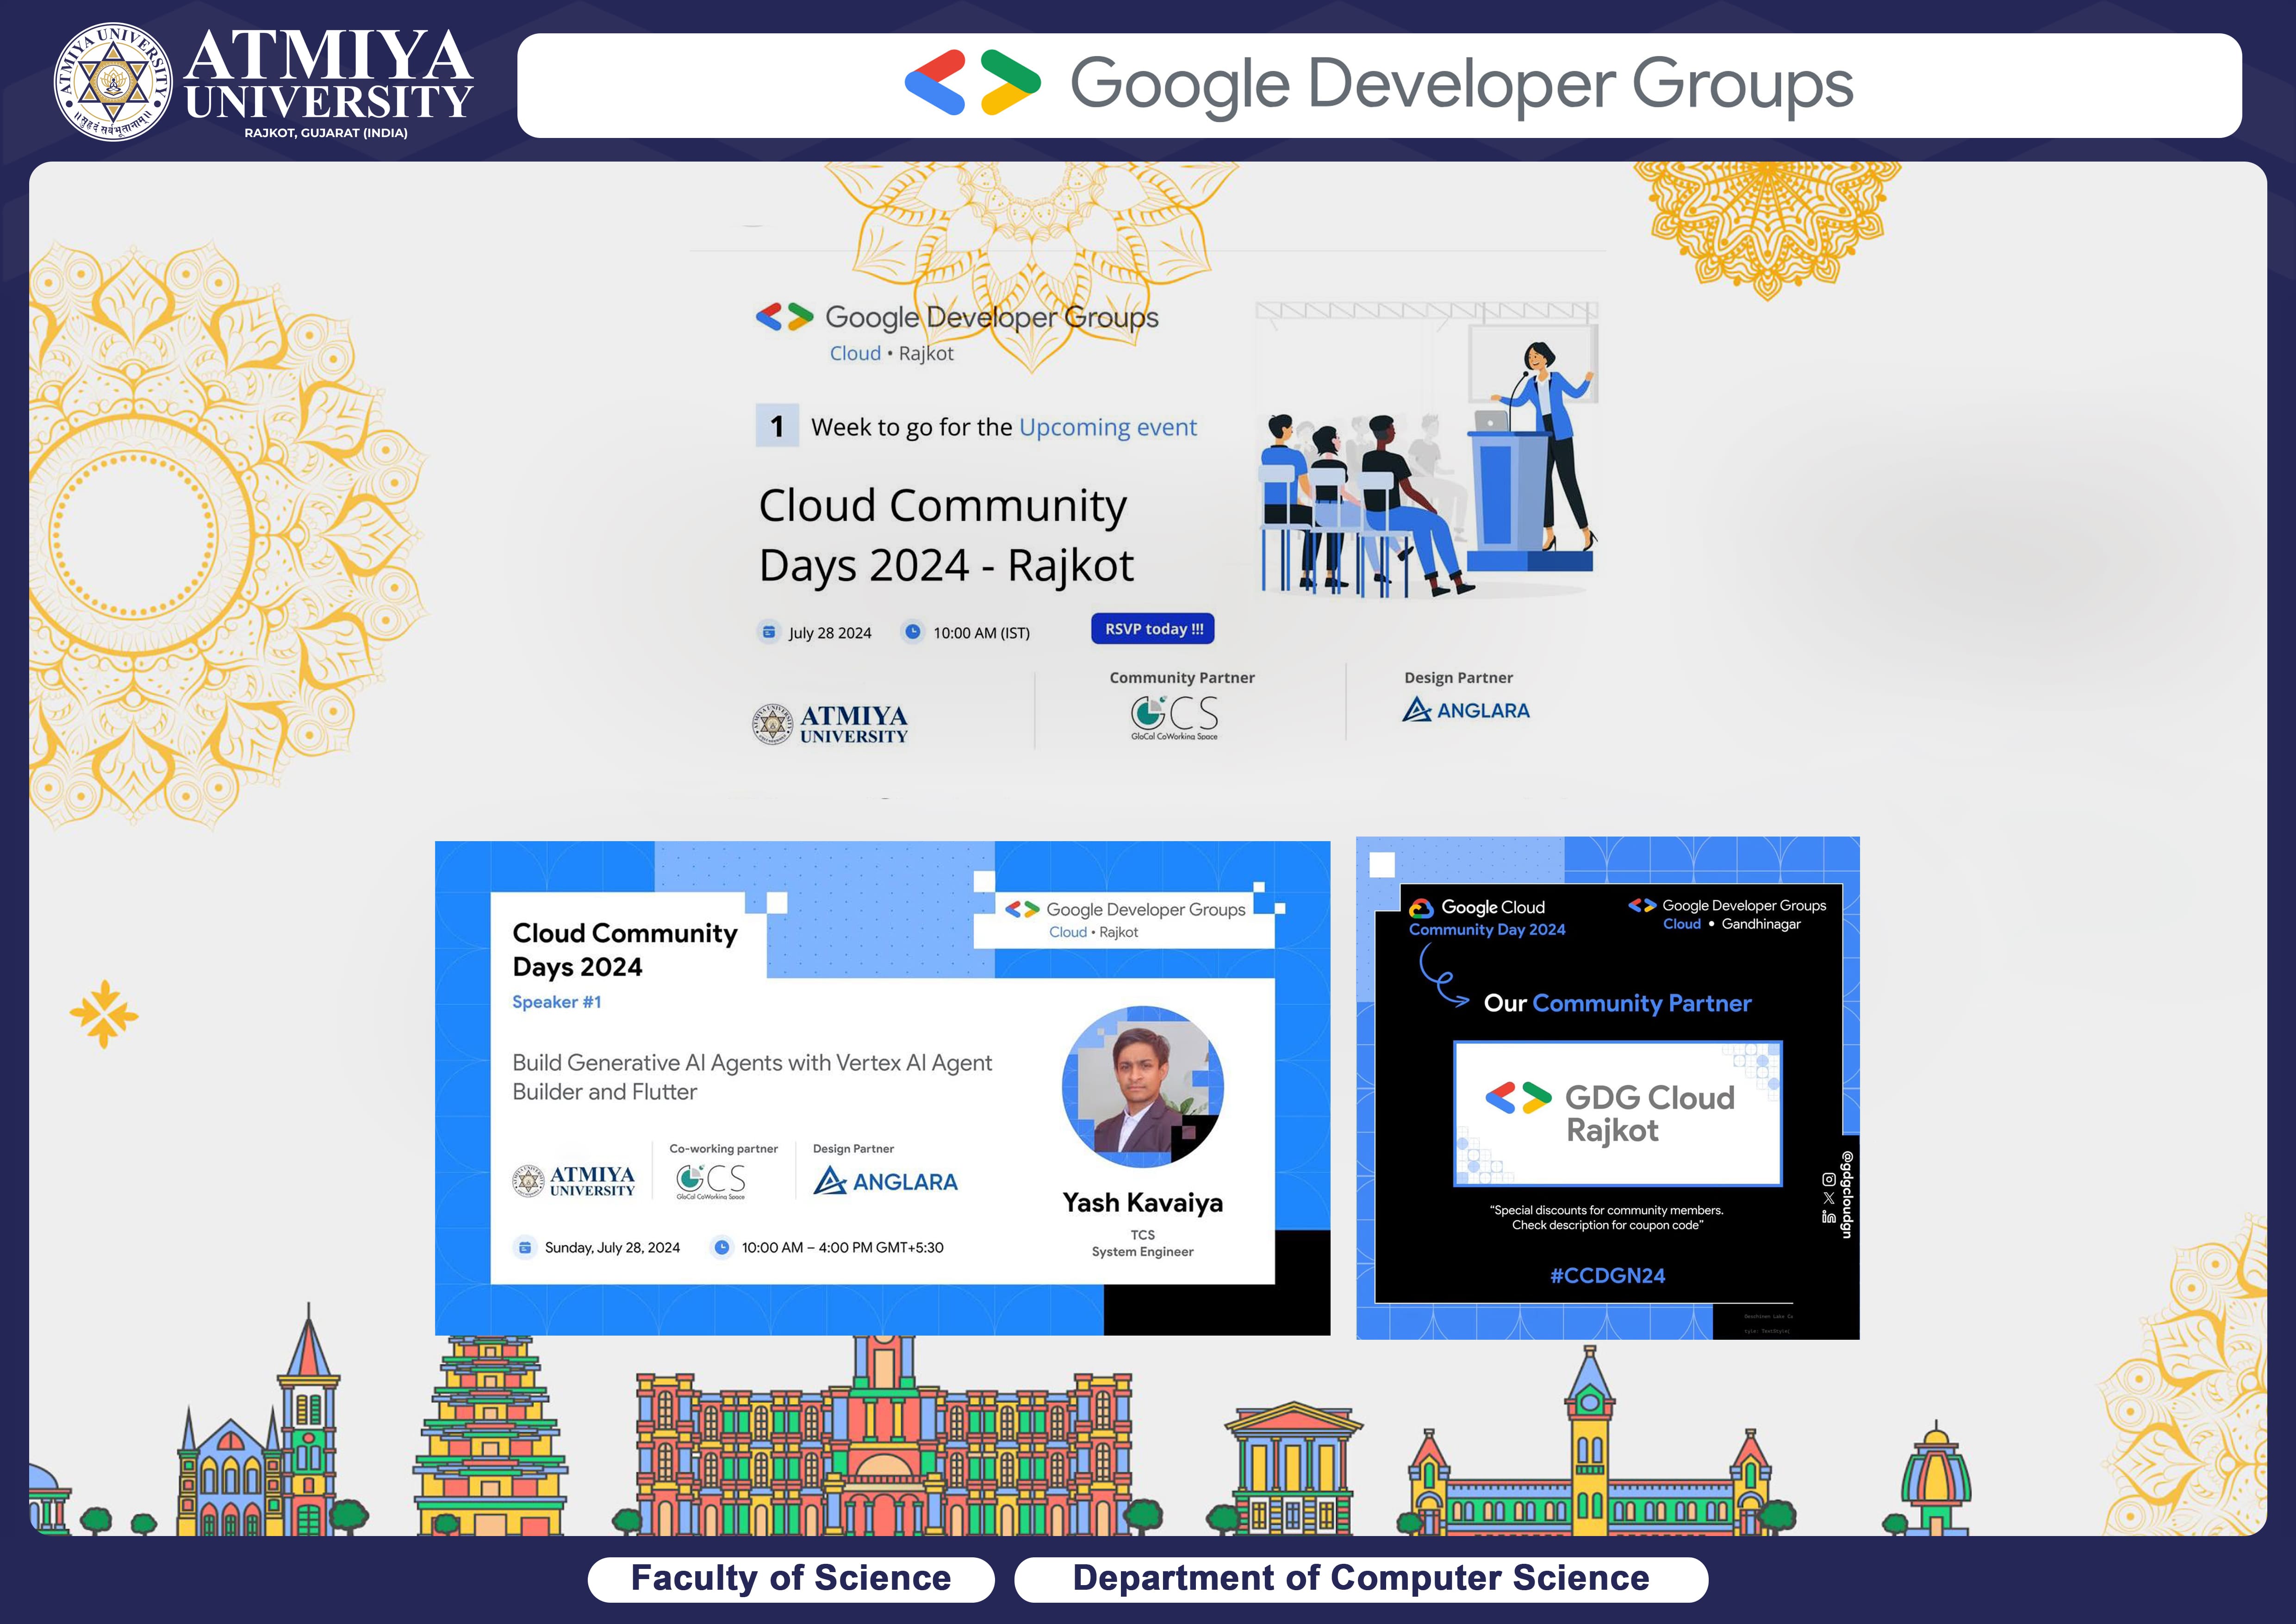Image resolution: width=2296 pixels, height=1624 pixels.
Task: Open the LinkedIn icon beside @gdgcloudgn
Action: pyautogui.click(x=1829, y=1217)
